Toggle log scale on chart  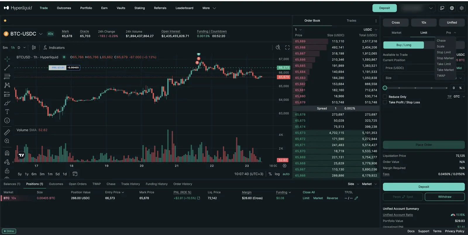pos(277,174)
